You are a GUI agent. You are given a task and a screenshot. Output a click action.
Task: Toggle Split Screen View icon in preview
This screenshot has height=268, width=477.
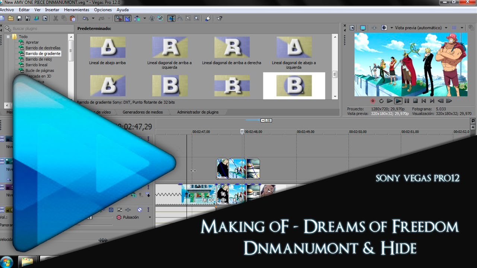(x=384, y=28)
